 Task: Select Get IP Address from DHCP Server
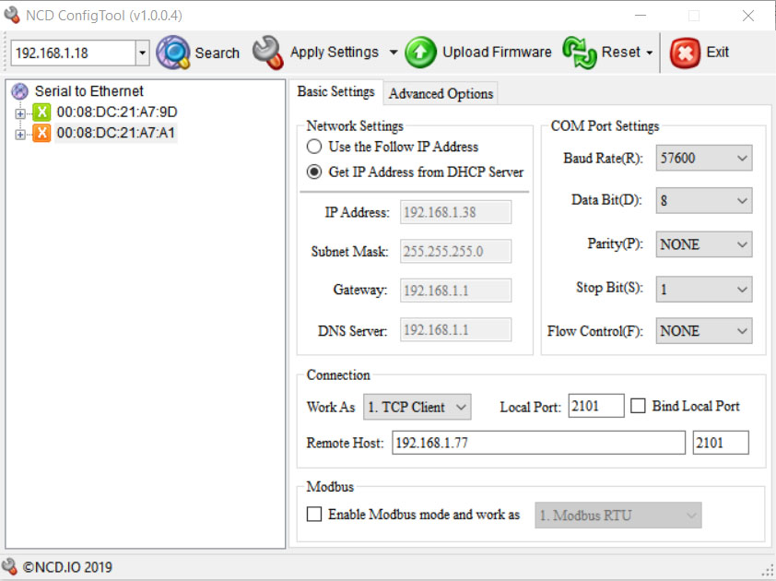pos(314,172)
